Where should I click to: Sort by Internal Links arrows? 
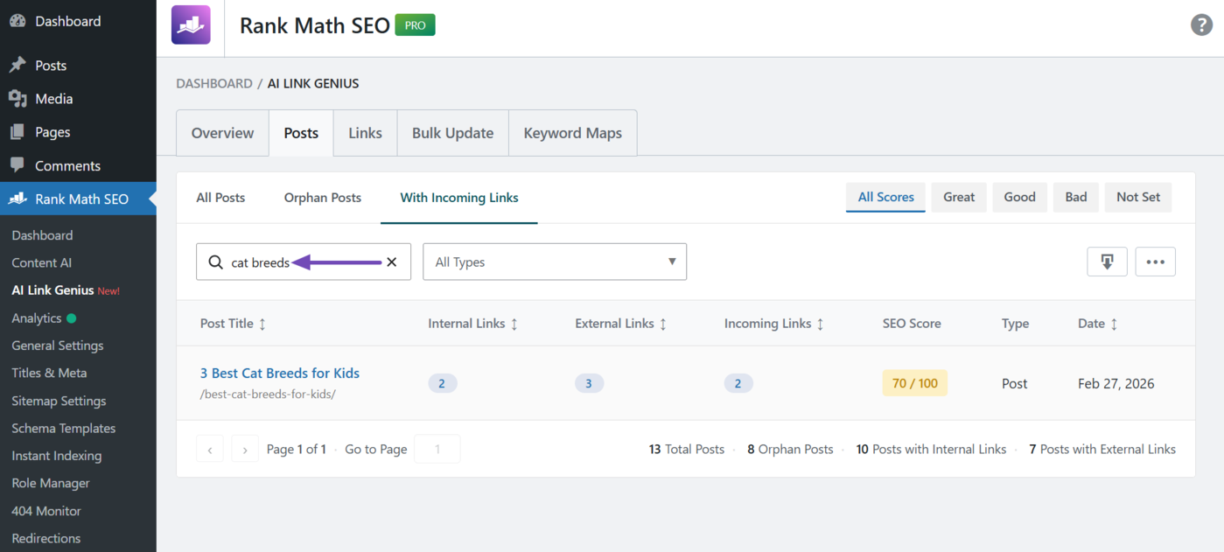point(514,324)
